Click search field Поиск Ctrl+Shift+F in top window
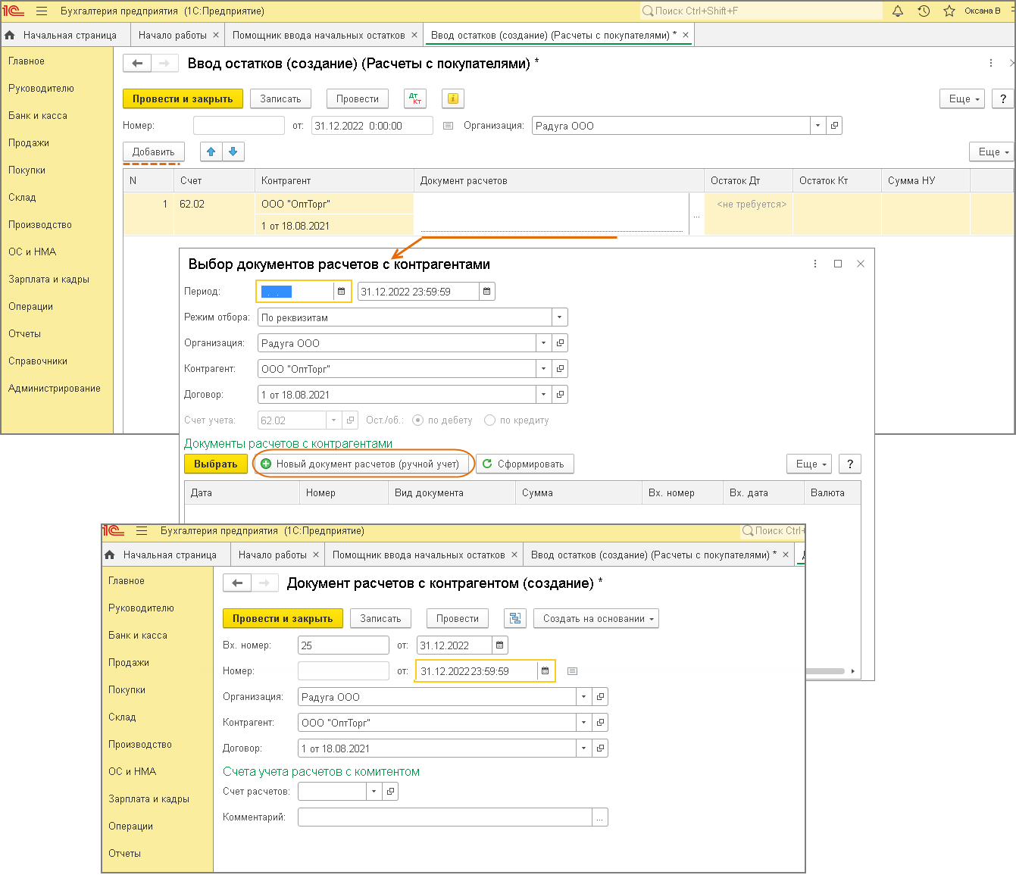This screenshot has width=1016, height=875. pos(761,11)
